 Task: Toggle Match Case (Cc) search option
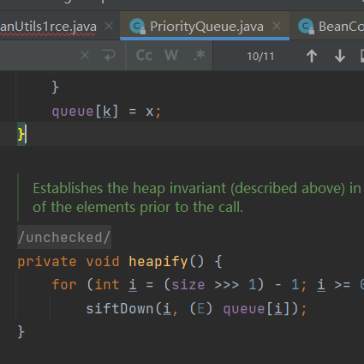click(144, 56)
